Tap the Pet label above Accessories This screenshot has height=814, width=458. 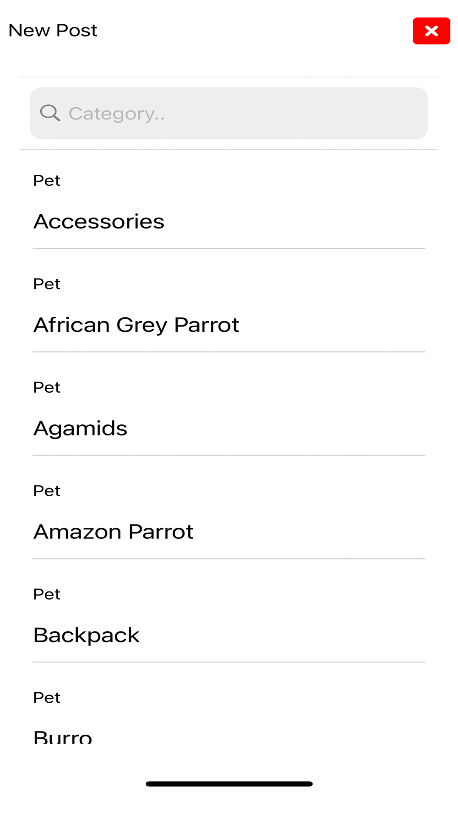47,180
